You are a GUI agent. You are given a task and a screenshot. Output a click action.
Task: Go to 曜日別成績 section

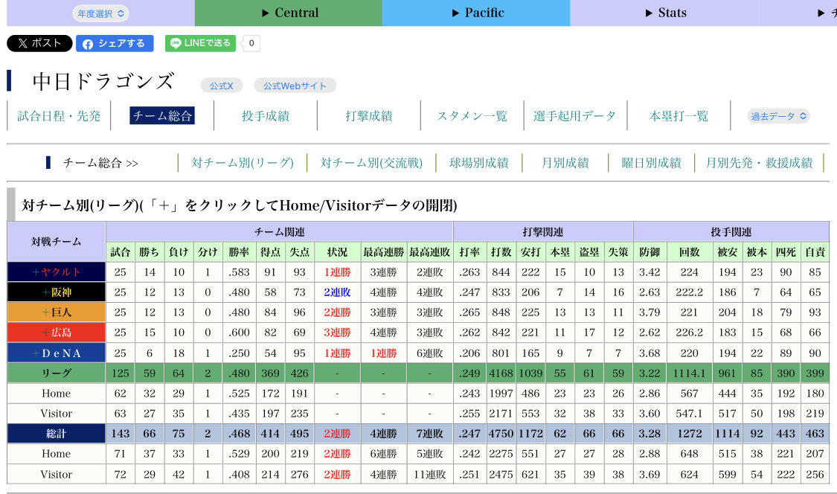(x=651, y=163)
